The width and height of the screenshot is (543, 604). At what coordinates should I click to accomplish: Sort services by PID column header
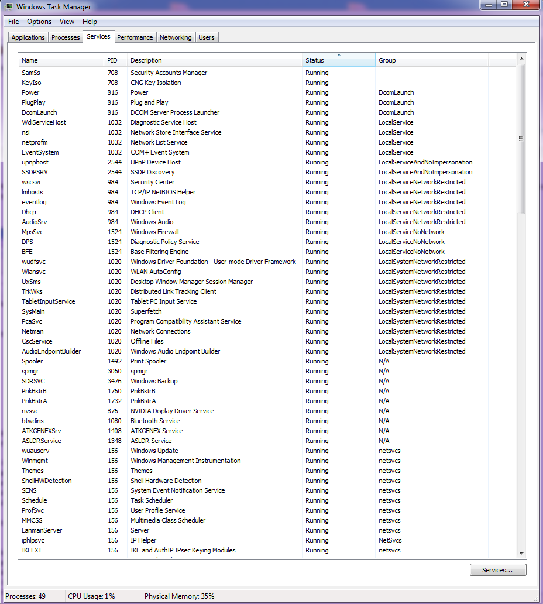pos(115,60)
